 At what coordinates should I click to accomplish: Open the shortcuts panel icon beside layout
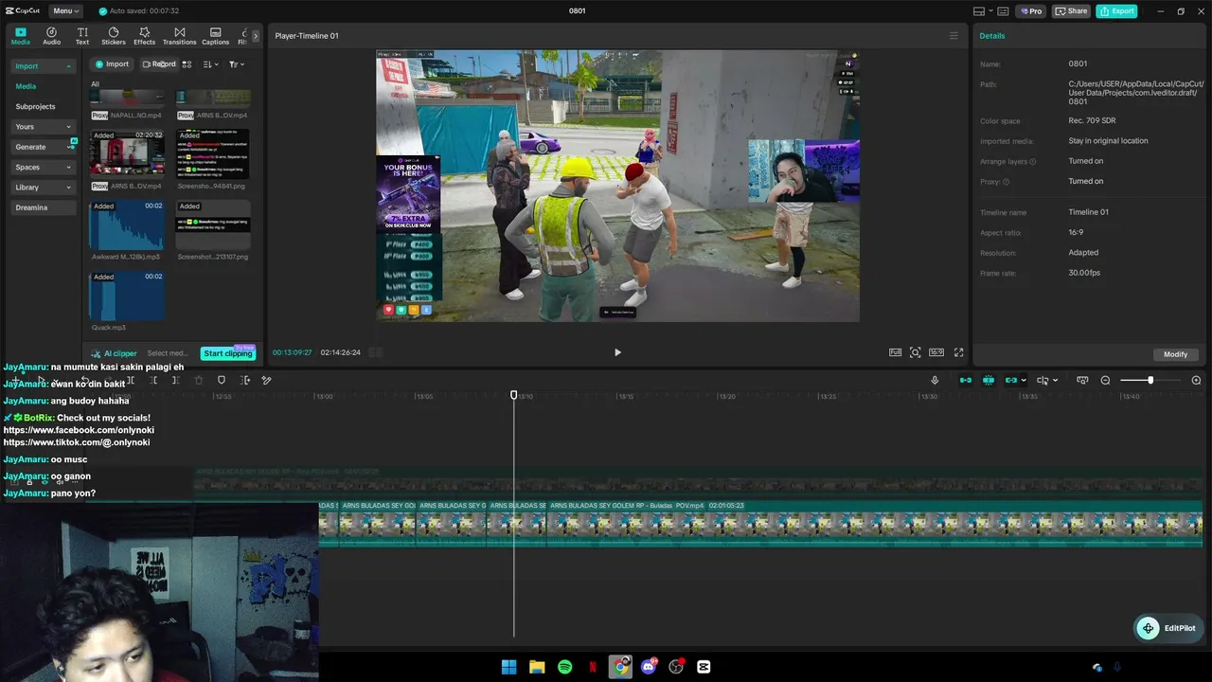[x=1003, y=11]
